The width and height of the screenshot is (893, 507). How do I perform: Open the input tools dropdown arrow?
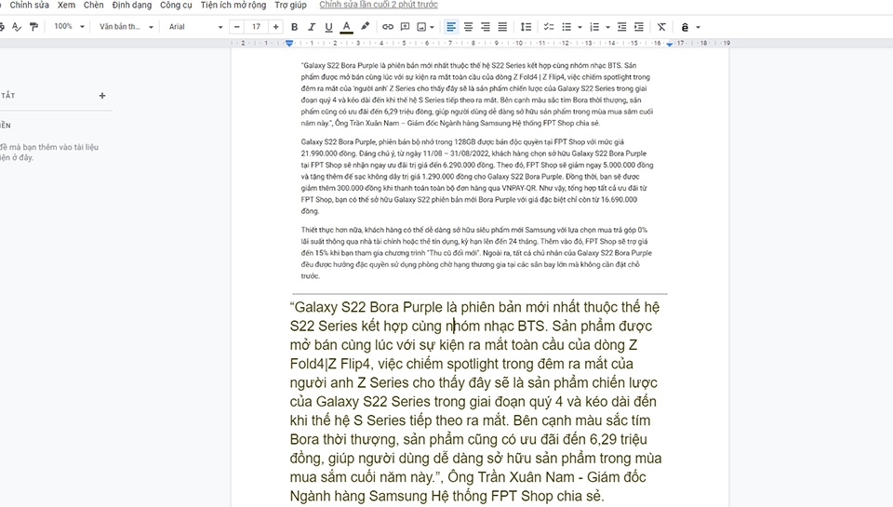tap(699, 27)
